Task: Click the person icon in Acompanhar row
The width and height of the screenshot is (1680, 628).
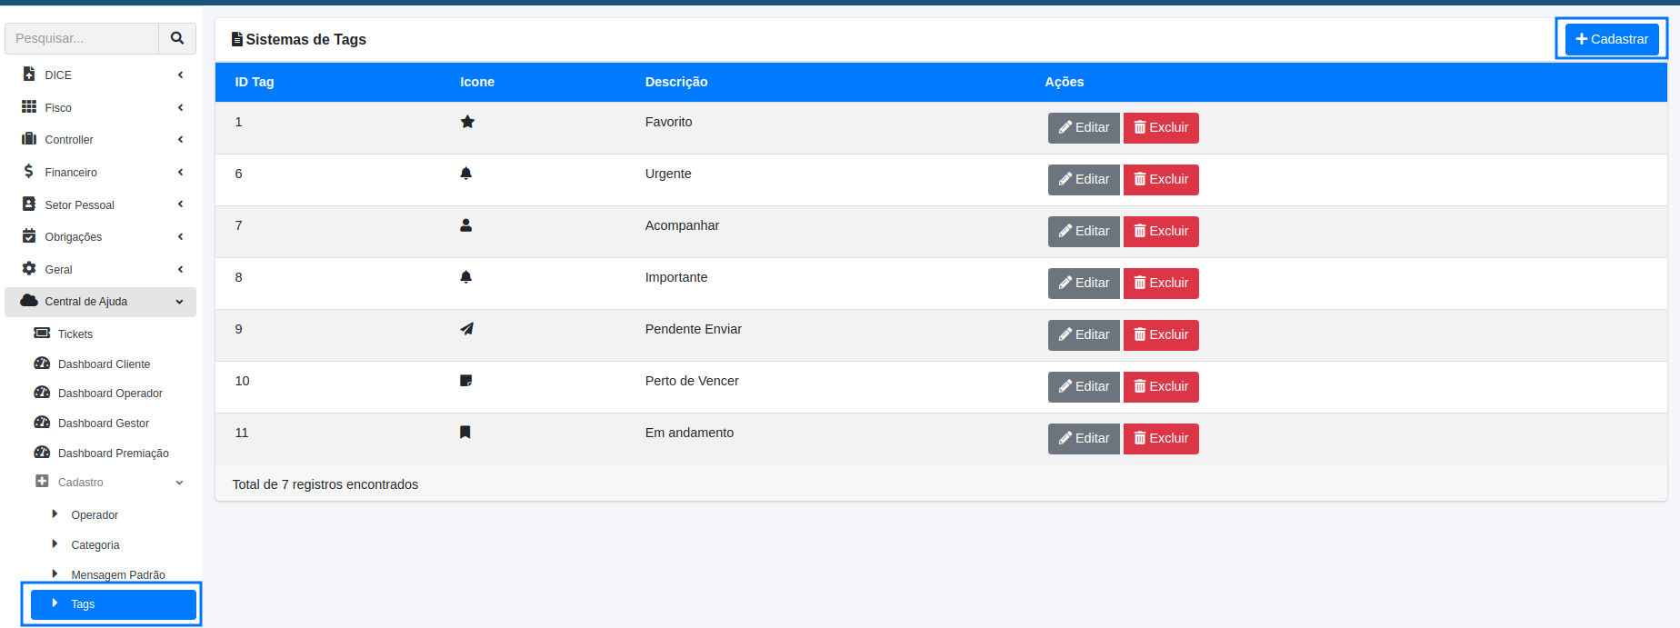Action: pos(465,225)
